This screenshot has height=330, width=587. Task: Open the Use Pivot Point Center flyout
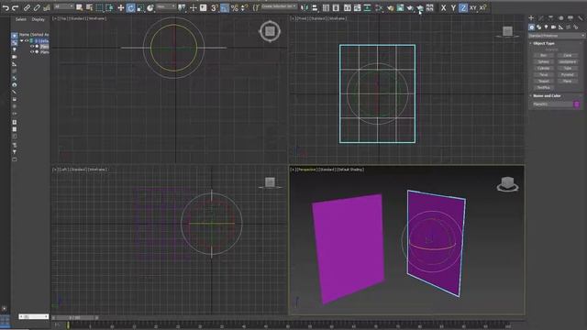183,8
